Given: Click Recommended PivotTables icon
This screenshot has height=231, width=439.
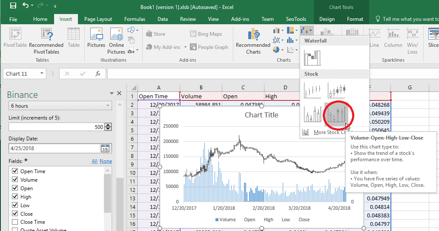Looking at the screenshot, I should tap(46, 41).
